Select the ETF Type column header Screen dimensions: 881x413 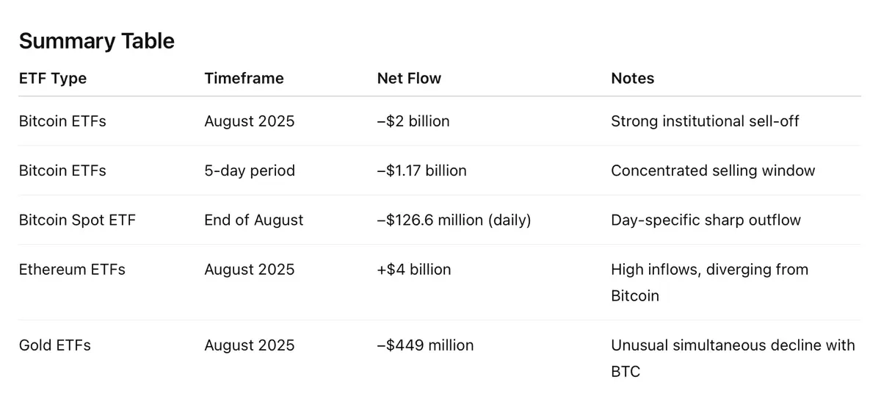coord(53,78)
